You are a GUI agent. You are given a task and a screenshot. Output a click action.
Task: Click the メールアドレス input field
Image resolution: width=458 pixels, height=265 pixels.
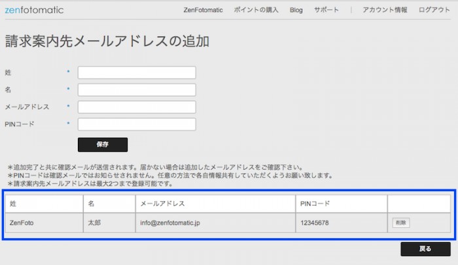[137, 107]
